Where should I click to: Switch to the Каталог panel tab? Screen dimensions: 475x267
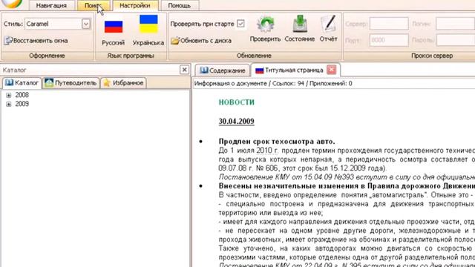(22, 82)
